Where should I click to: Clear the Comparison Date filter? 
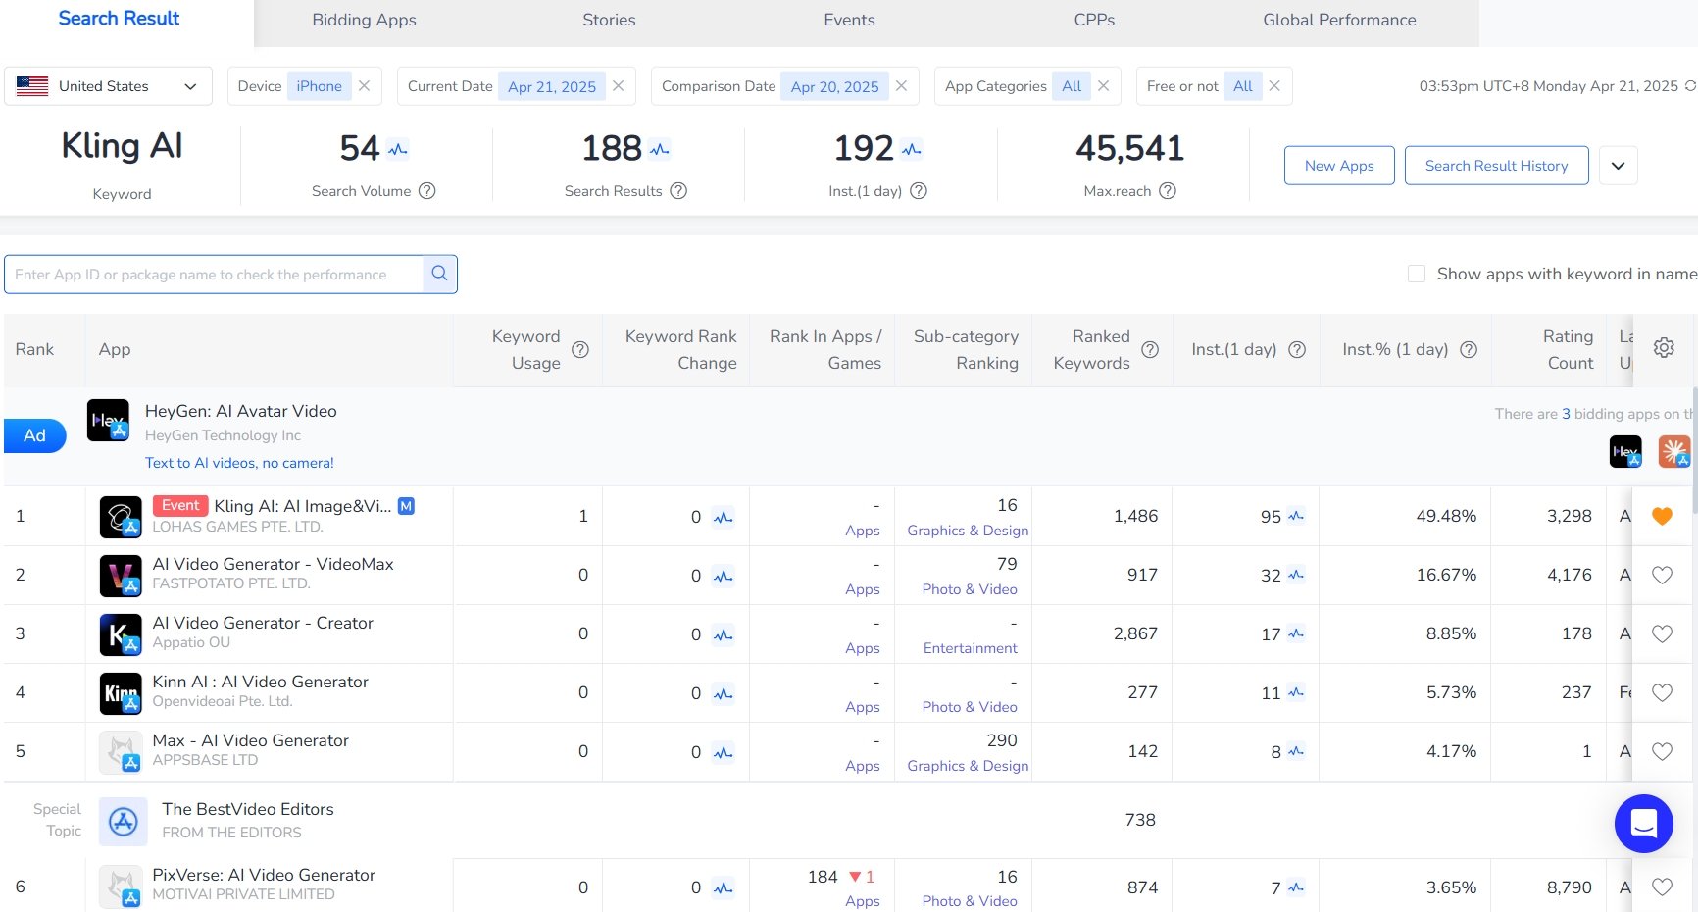(x=901, y=86)
